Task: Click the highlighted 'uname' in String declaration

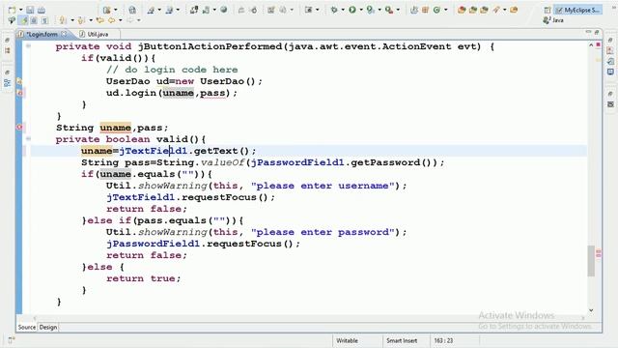Action: (115, 128)
